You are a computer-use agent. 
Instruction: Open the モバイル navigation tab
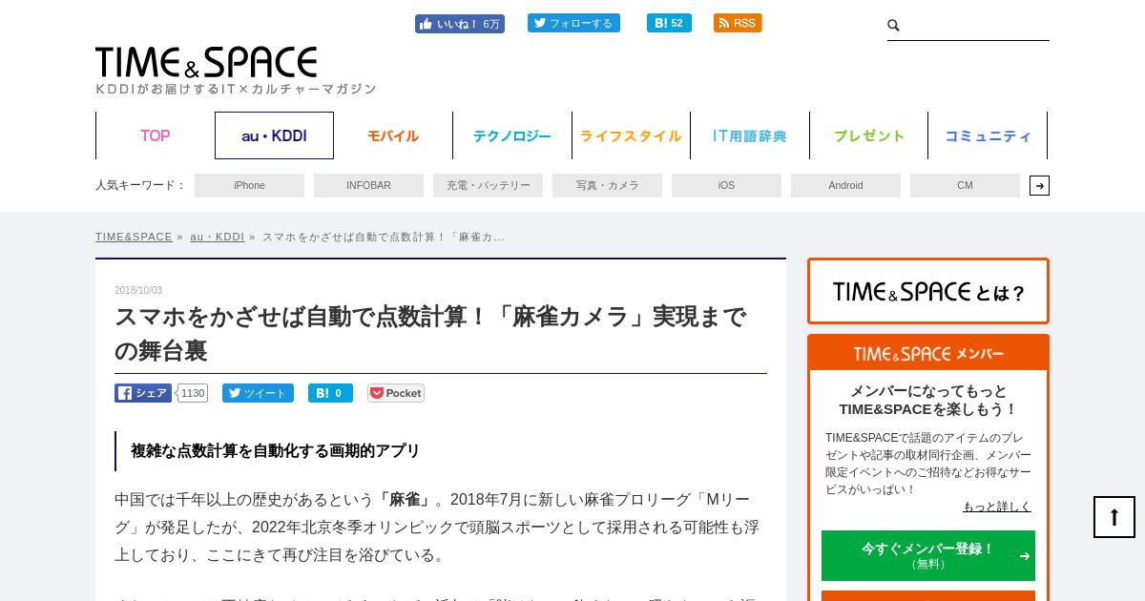(393, 135)
